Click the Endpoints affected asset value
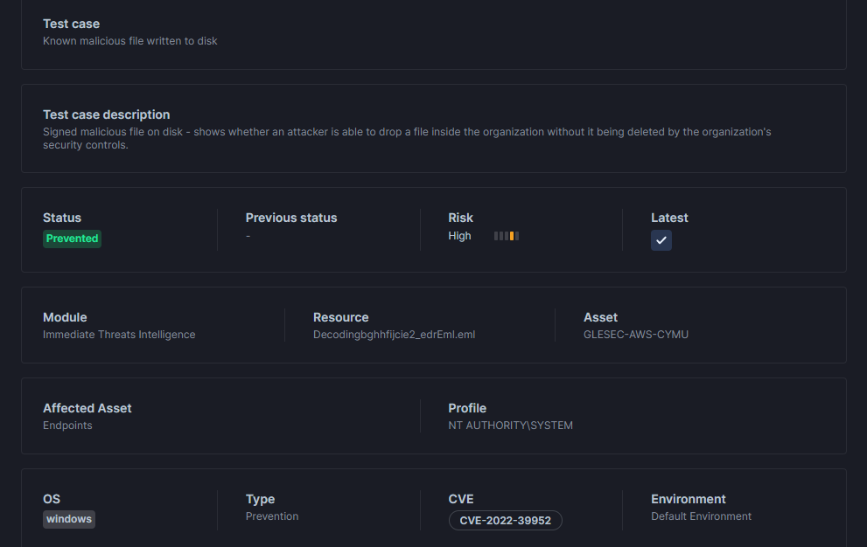Viewport: 867px width, 547px height. pyautogui.click(x=67, y=426)
